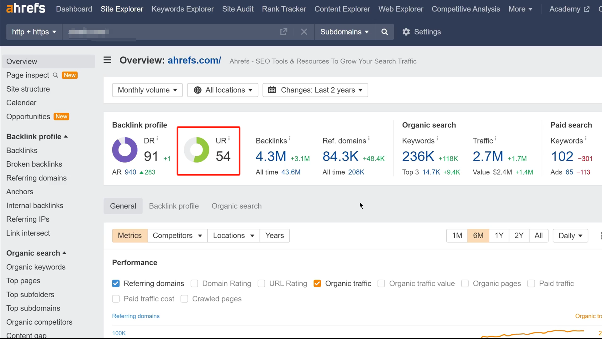602x339 pixels.
Task: Open the Daily granularity dropdown
Action: click(x=570, y=235)
